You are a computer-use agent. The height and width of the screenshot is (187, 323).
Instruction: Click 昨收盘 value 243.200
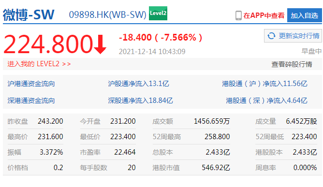[x=50, y=121]
